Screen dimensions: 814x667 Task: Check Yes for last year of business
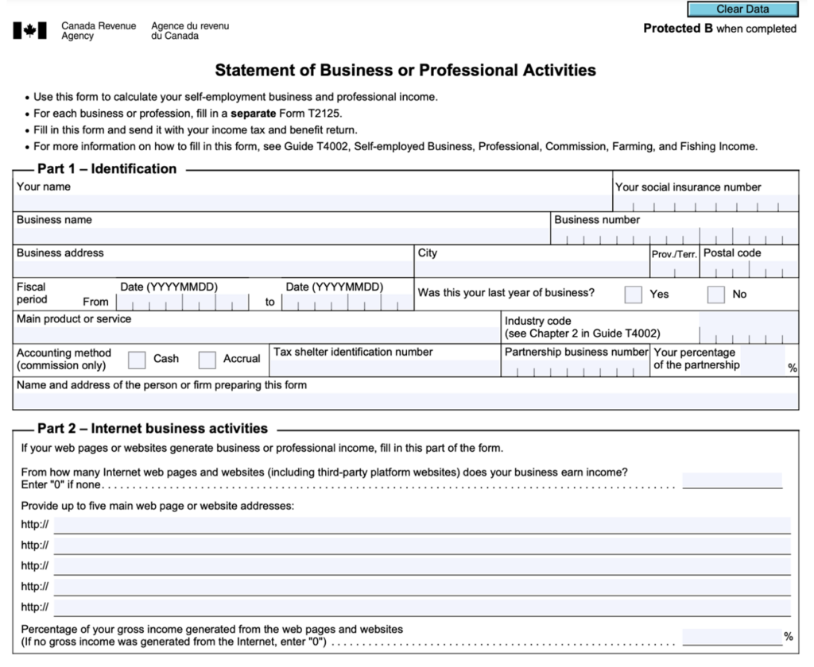click(x=633, y=294)
